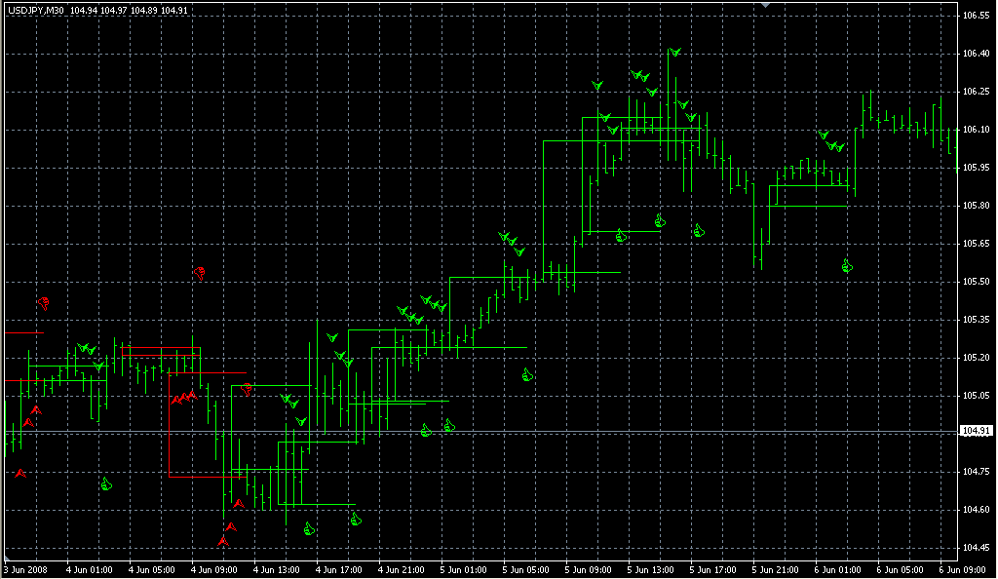Click the USDJPY,M30 chart title
Image resolution: width=998 pixels, height=579 pixels.
(36, 10)
